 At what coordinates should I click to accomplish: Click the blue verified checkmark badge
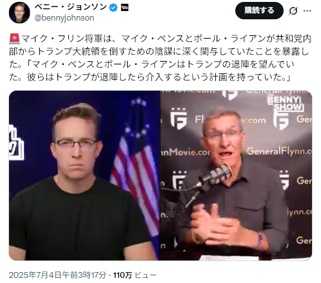point(113,8)
